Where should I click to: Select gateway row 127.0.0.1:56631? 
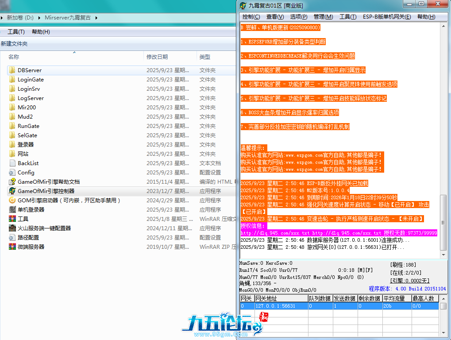339,306
